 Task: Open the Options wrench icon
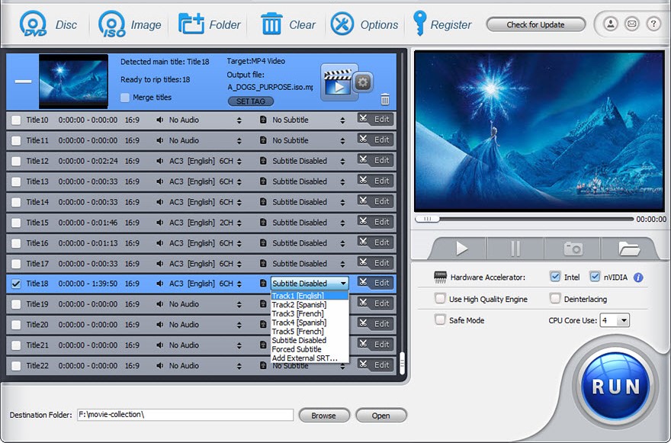pyautogui.click(x=342, y=24)
